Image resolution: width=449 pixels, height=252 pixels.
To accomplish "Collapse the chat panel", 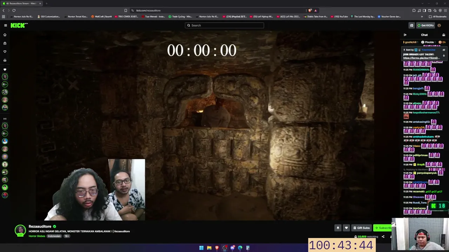I will pos(405,35).
